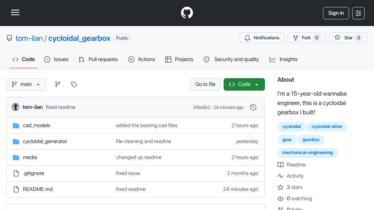The width and height of the screenshot is (374, 210).
Task: Click tom-ilan's avatar in commit row
Action: coord(16,107)
